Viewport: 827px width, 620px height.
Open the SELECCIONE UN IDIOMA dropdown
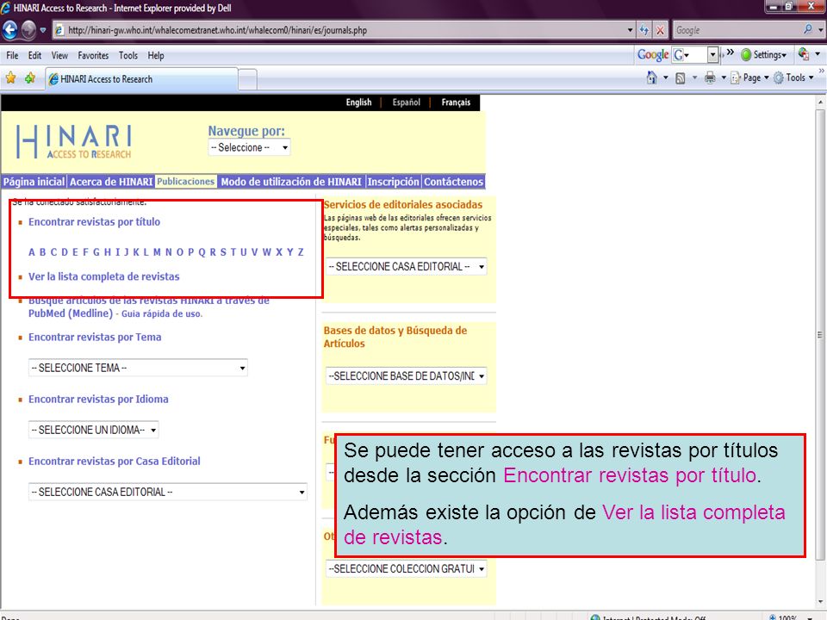tap(93, 431)
